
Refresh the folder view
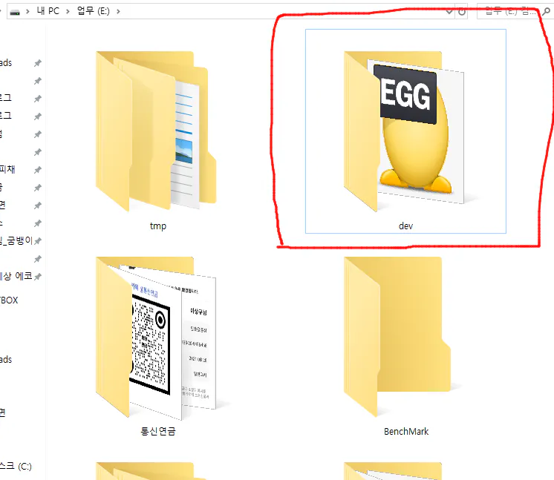coord(462,12)
